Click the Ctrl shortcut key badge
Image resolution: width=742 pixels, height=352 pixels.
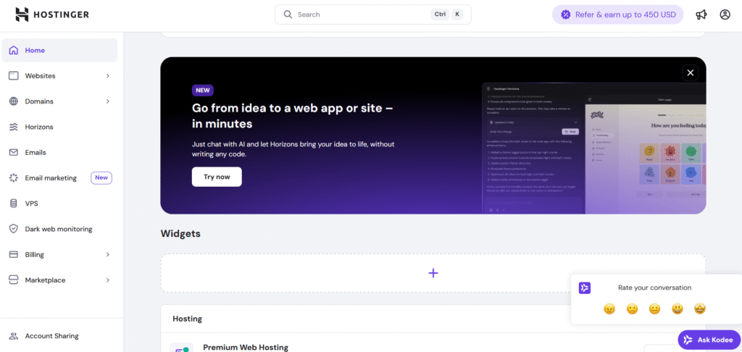tap(440, 14)
